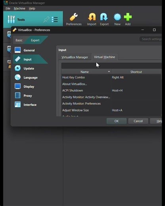165x206 pixels.
Task: Edit the Right Alt shortcut cell
Action: pos(136,77)
